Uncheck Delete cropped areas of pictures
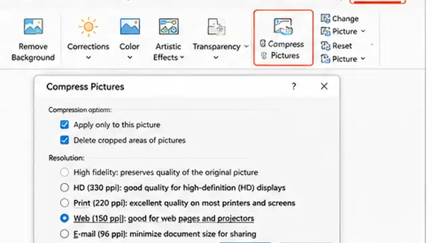Image resolution: width=432 pixels, height=243 pixels. click(x=65, y=140)
